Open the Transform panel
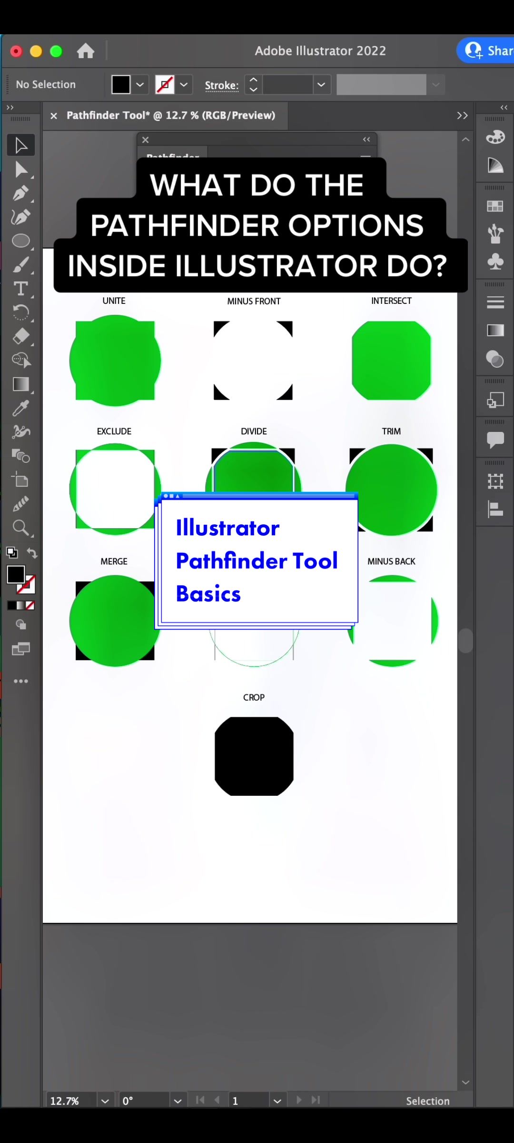The height and width of the screenshot is (1143, 514). point(495,481)
